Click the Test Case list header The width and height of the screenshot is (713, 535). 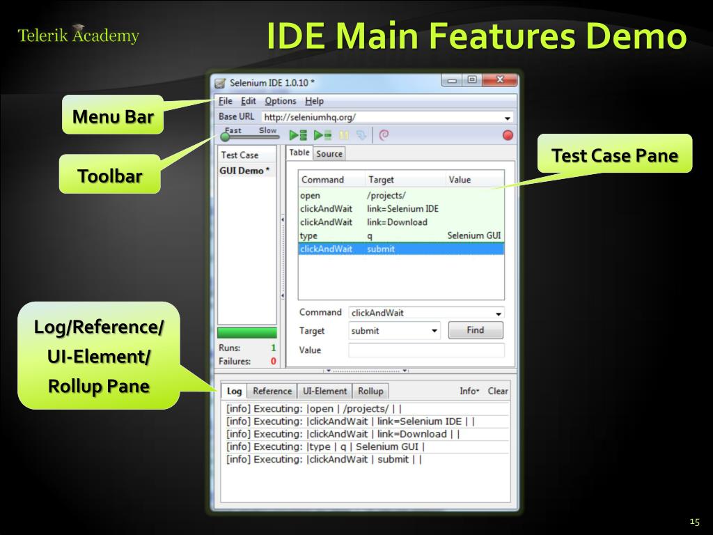coord(247,155)
